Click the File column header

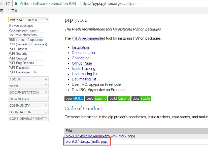tap(68, 131)
